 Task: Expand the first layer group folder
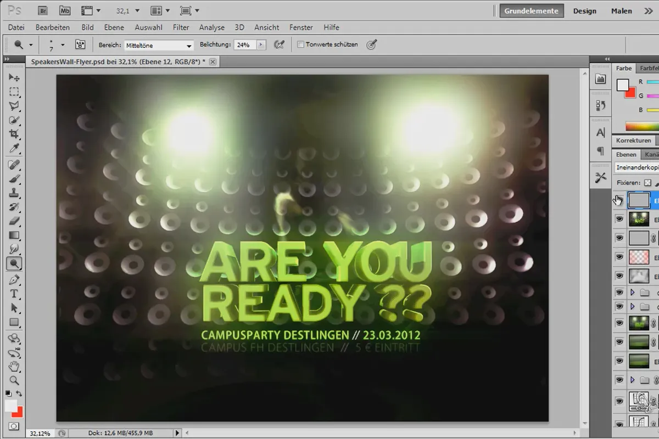click(632, 292)
